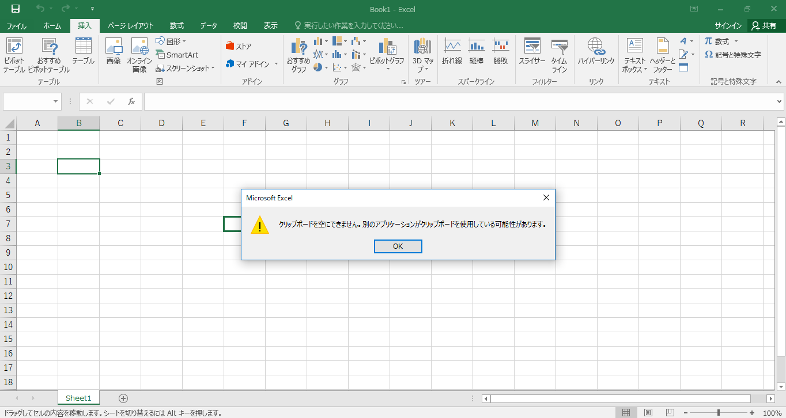Collapse the ribbon with the chevron

[x=779, y=82]
